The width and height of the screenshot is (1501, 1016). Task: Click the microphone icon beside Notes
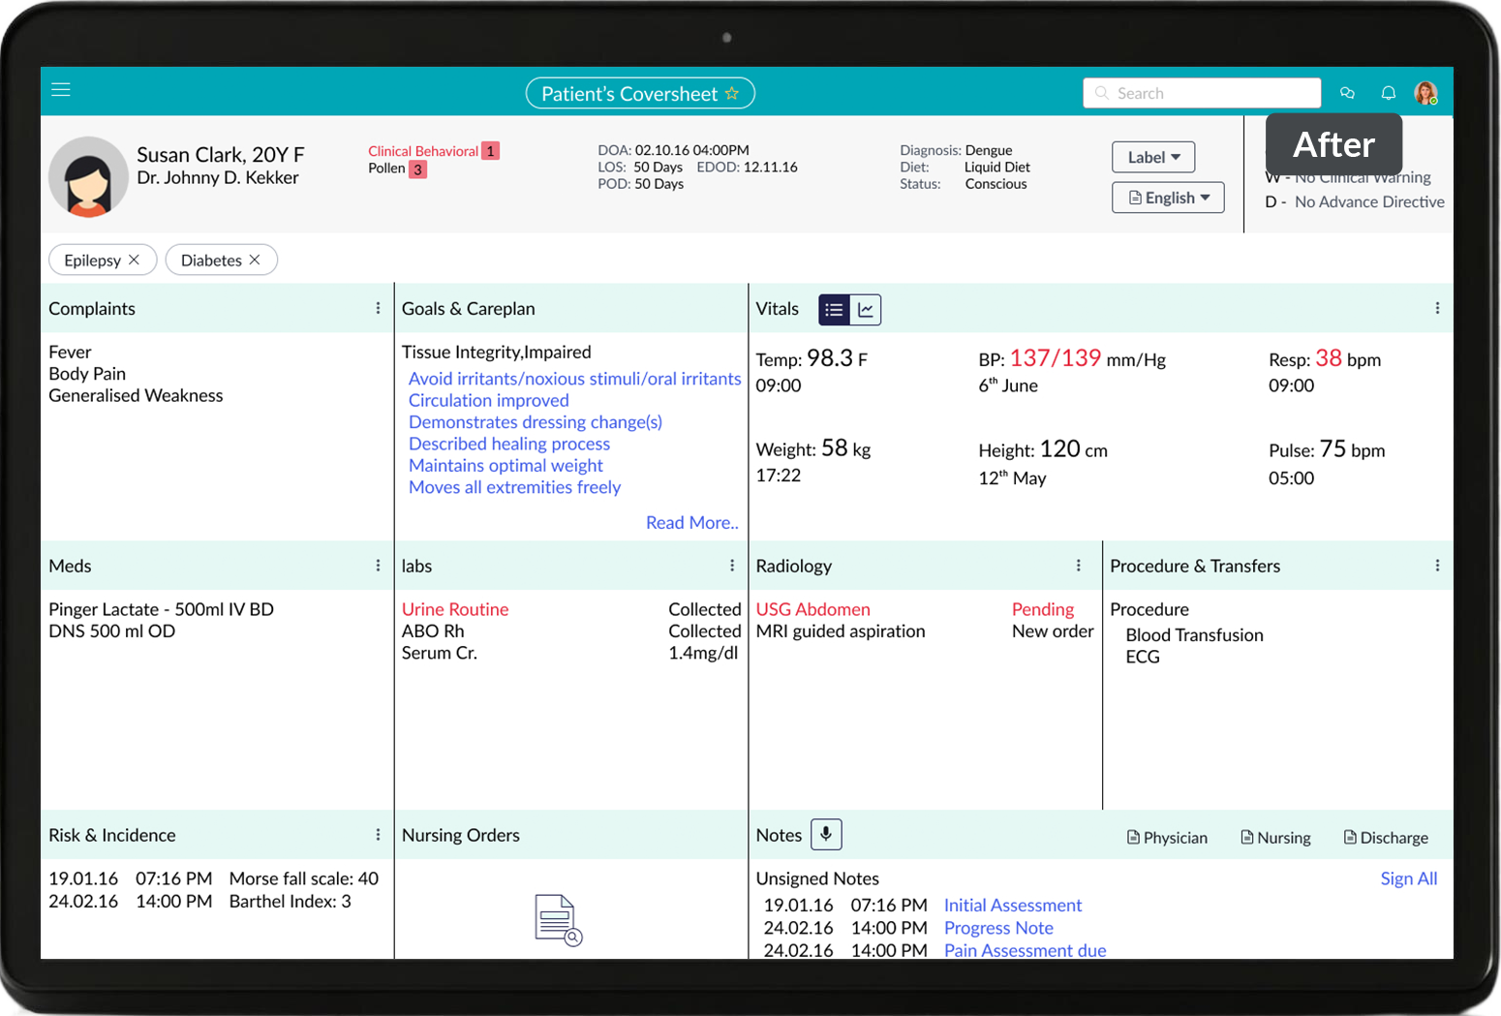[x=826, y=834]
